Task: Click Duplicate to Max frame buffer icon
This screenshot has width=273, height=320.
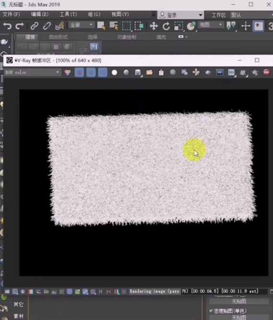Action: [184, 72]
